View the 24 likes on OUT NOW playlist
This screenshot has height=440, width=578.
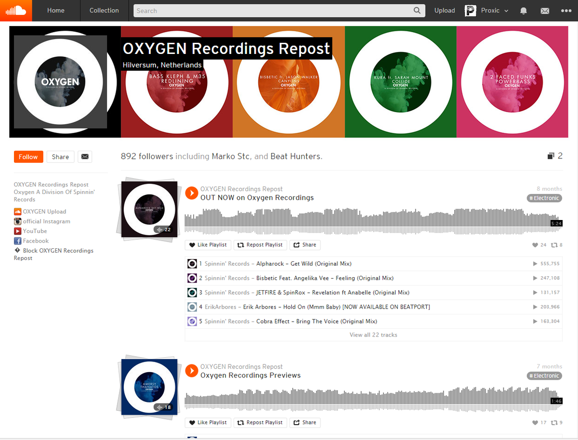coord(539,245)
